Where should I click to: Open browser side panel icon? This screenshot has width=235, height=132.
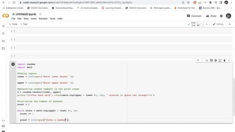pyautogui.click(x=221, y=3)
